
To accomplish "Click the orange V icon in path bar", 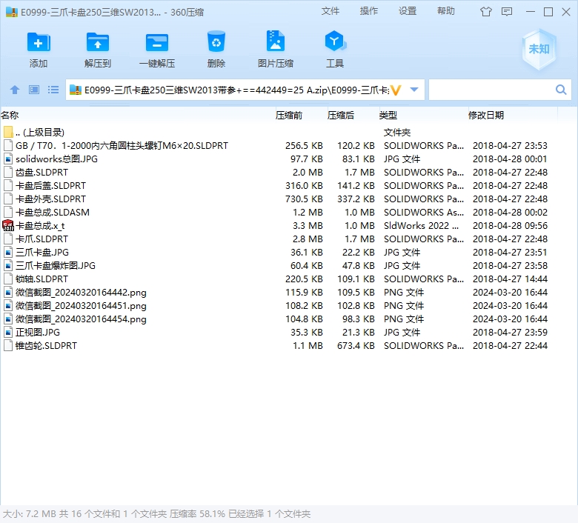I will pos(396,90).
